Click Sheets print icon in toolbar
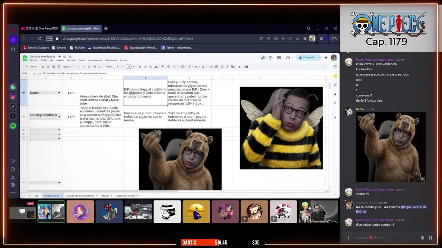 [x=54, y=67]
